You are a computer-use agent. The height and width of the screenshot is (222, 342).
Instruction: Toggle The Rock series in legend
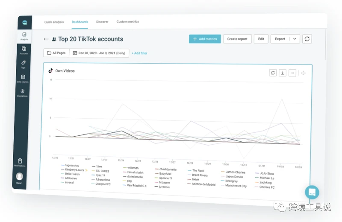pos(196,171)
